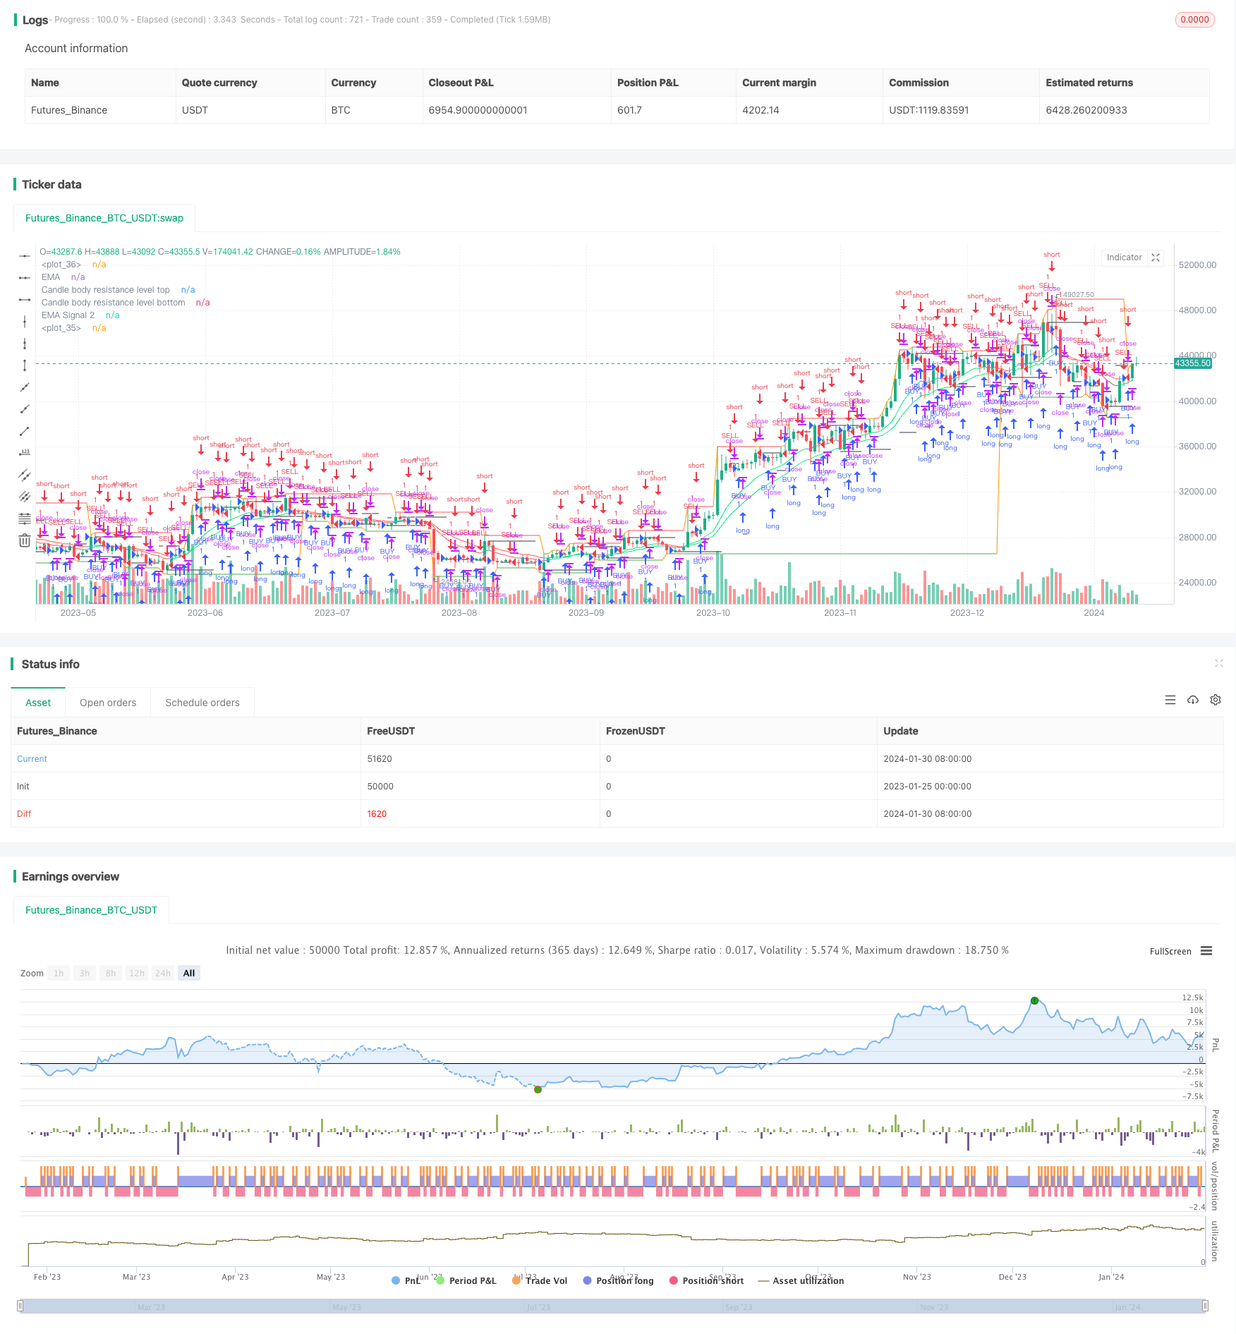Select the Fibonacci horizontal lines tool
The image size is (1236, 1334).
[x=25, y=519]
